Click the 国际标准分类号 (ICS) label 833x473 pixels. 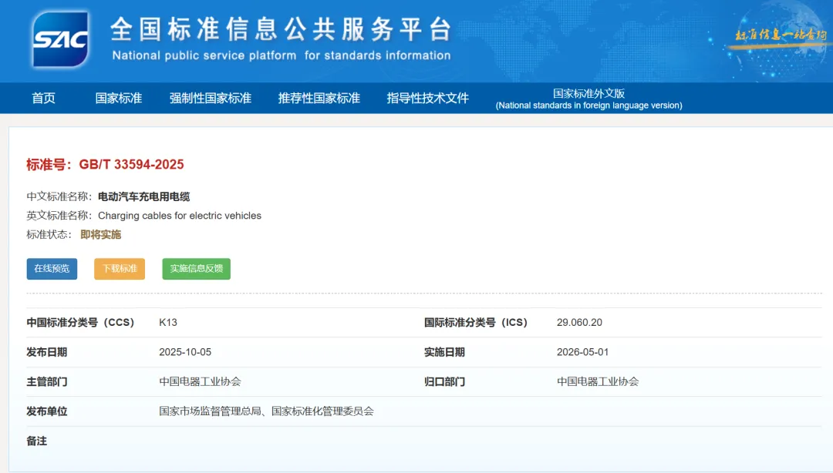click(476, 322)
